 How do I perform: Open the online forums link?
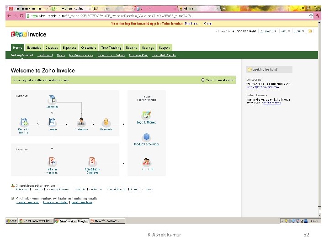pos(272,102)
